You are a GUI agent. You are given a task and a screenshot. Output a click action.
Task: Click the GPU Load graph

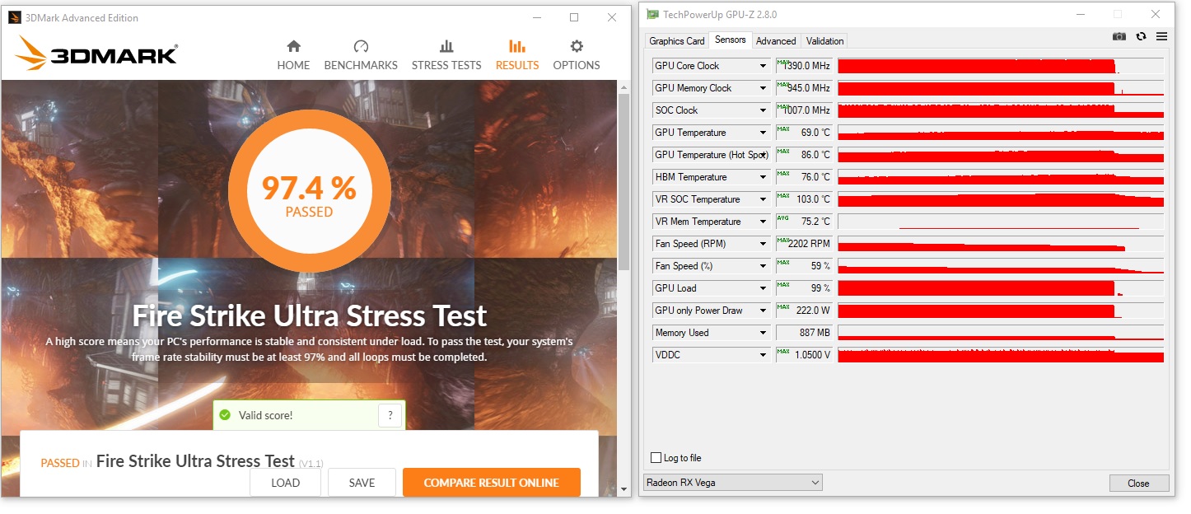(x=1001, y=288)
